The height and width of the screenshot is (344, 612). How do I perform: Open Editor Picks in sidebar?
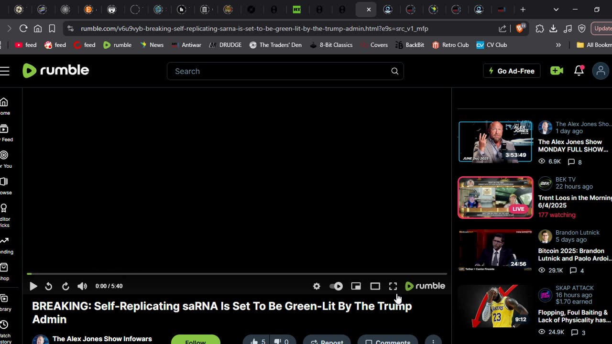pyautogui.click(x=5, y=216)
